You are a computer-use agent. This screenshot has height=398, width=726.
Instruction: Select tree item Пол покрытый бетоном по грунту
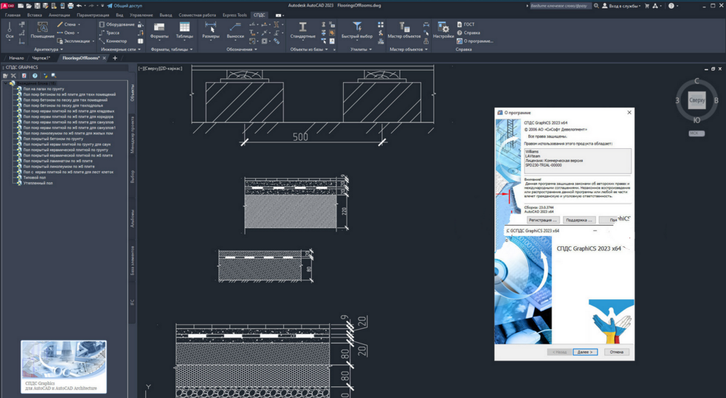[x=53, y=139]
